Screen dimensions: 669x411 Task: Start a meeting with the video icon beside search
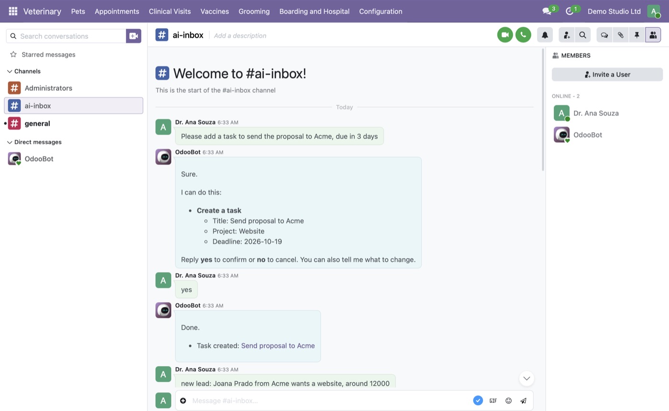click(133, 36)
